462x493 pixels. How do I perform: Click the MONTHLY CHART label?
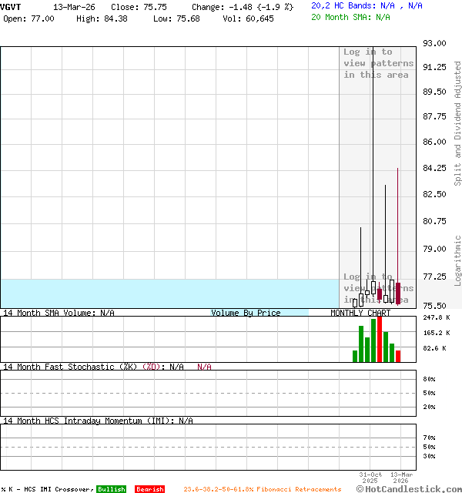tap(360, 313)
